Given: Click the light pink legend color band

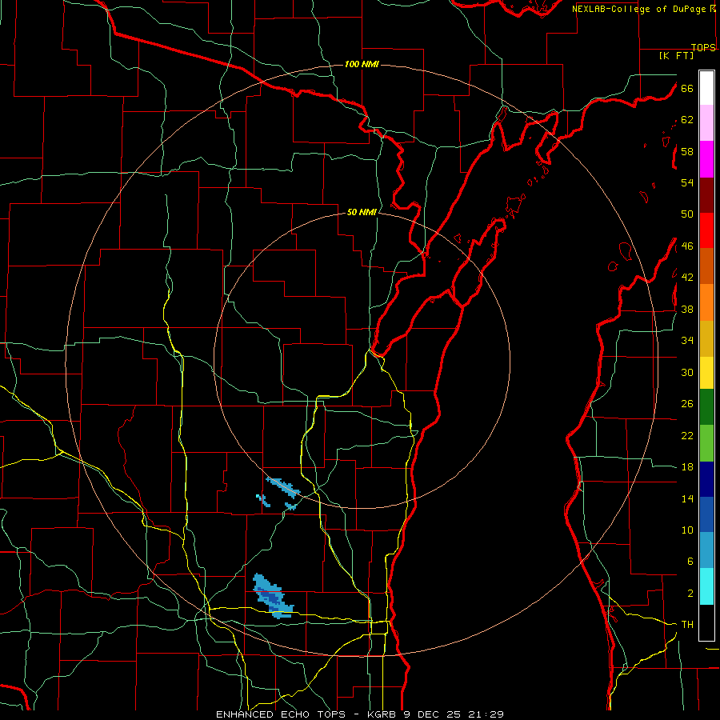Looking at the screenshot, I should click(706, 123).
